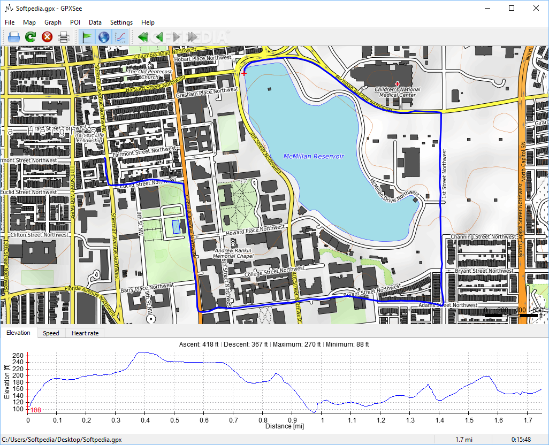Click the Ascent: 418 ft statistic
Image resolution: width=549 pixels, height=445 pixels.
click(x=199, y=344)
